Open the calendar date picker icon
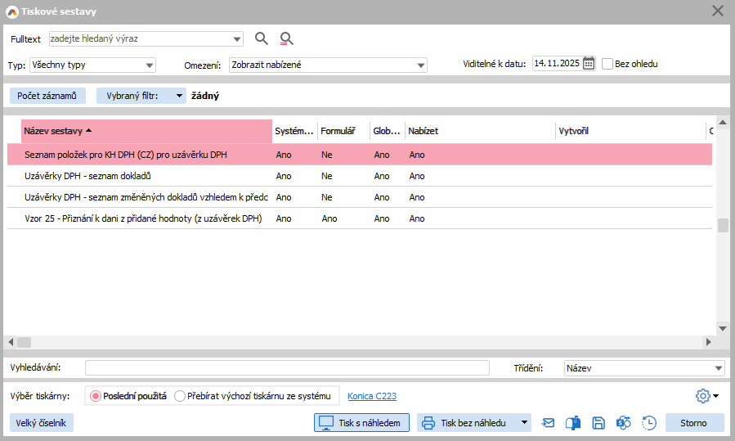735x441 pixels. coord(589,64)
